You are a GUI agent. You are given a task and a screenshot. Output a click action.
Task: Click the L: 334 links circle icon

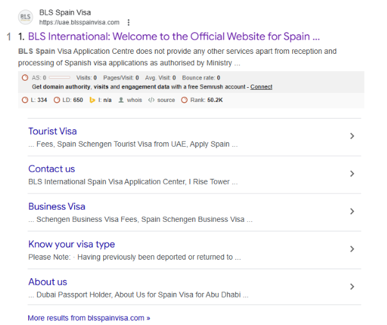(x=25, y=100)
